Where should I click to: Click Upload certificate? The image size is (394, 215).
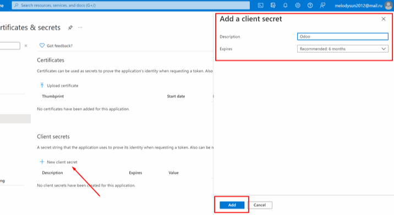59,86
